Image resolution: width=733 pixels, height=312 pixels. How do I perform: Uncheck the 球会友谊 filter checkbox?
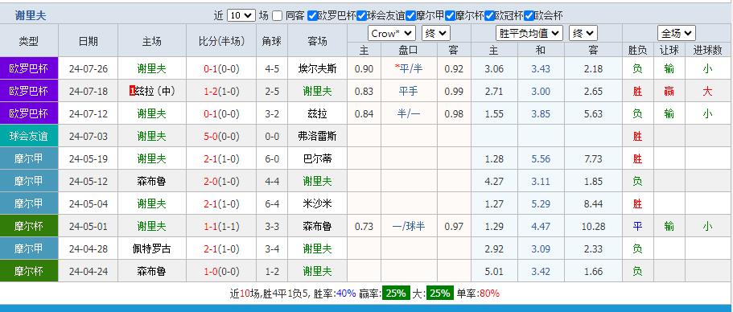click(x=362, y=16)
